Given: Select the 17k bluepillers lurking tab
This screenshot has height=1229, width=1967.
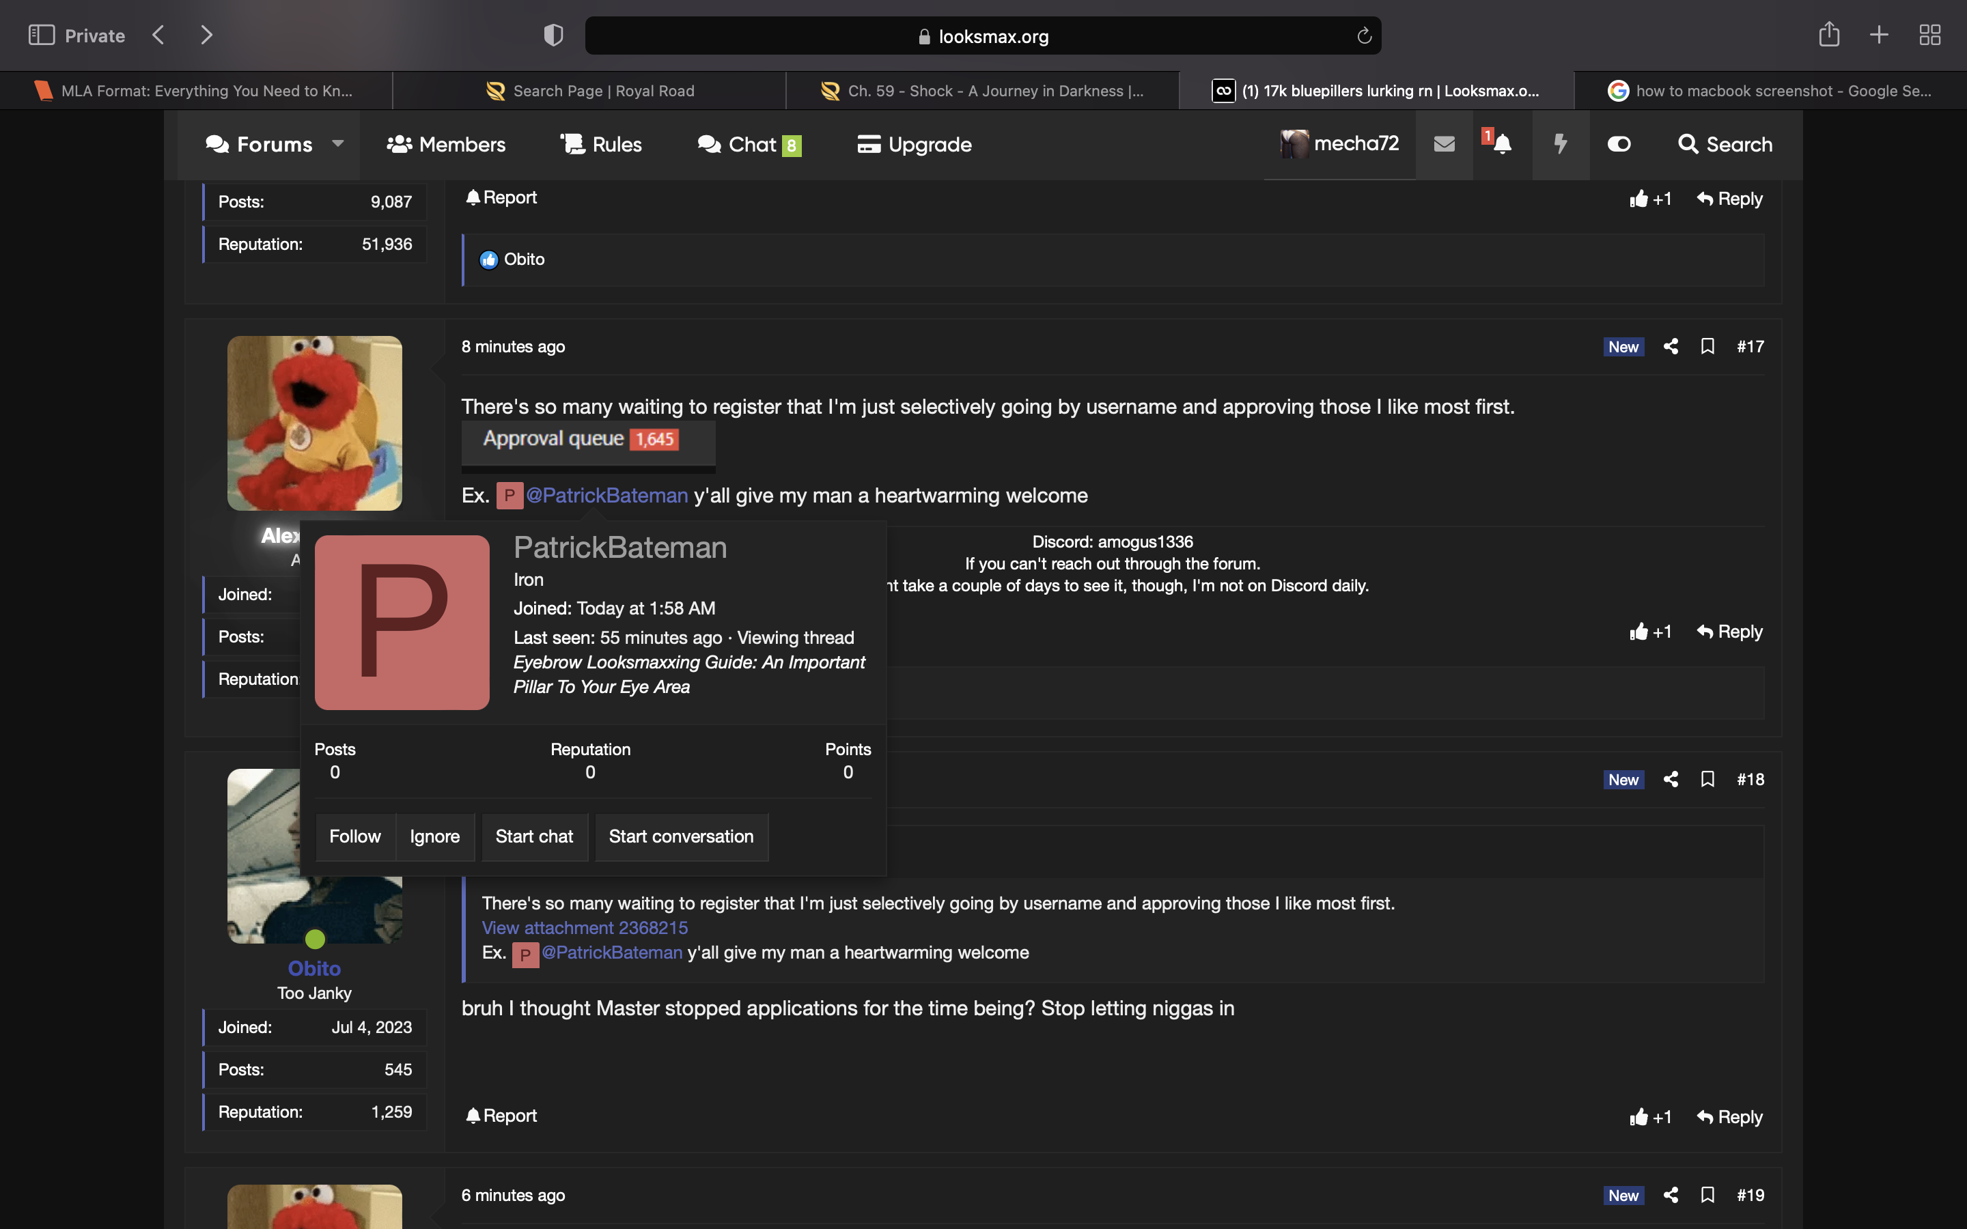Looking at the screenshot, I should click(1376, 91).
